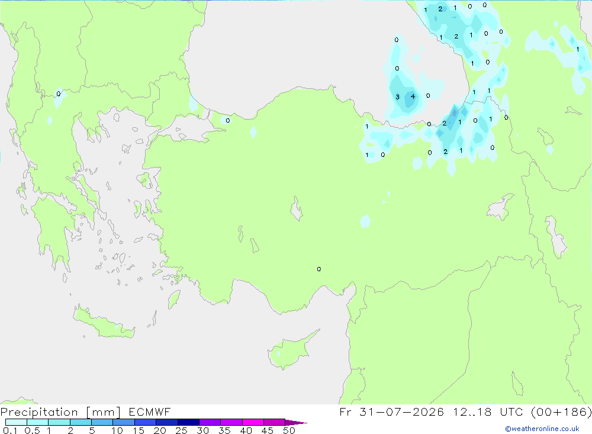Click the 'ECMWF' model label
592x434 pixels.
click(150, 412)
